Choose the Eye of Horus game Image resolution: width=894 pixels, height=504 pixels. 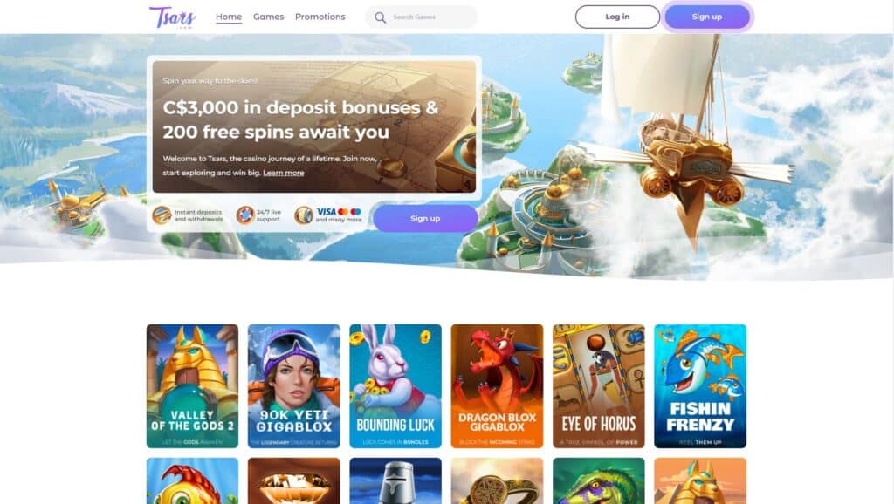(x=599, y=386)
